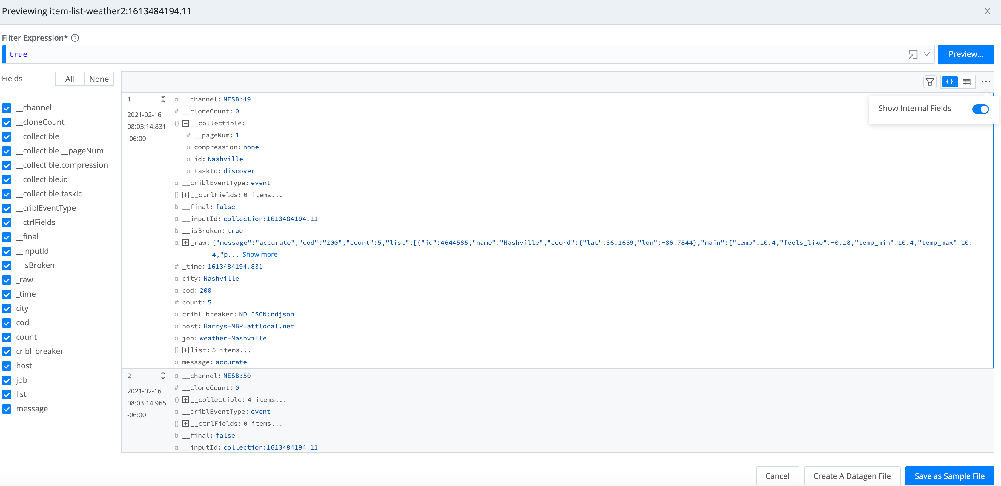Select None fields tab
This screenshot has width=1001, height=486.
[x=99, y=79]
